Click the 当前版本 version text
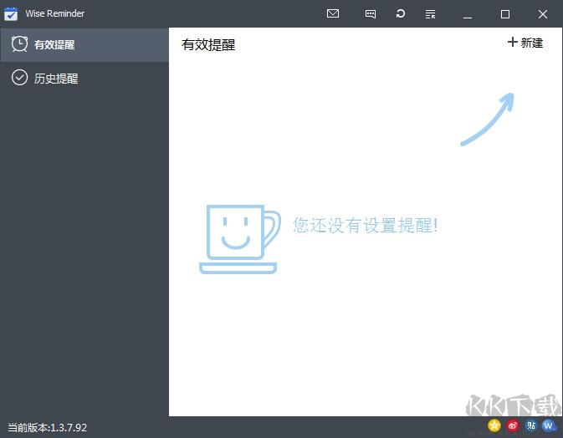This screenshot has width=563, height=438. click(47, 426)
